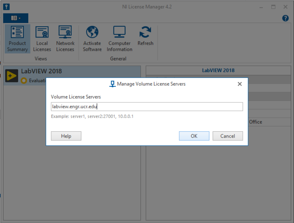Select the LabVIEW 2018 product icon

coord(12,76)
